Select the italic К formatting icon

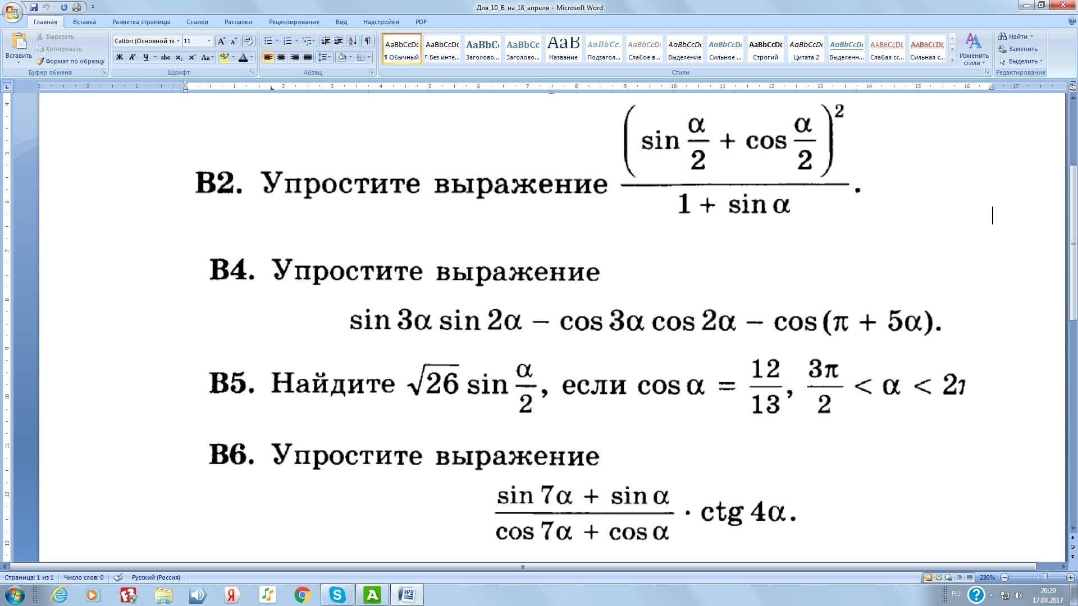click(131, 57)
